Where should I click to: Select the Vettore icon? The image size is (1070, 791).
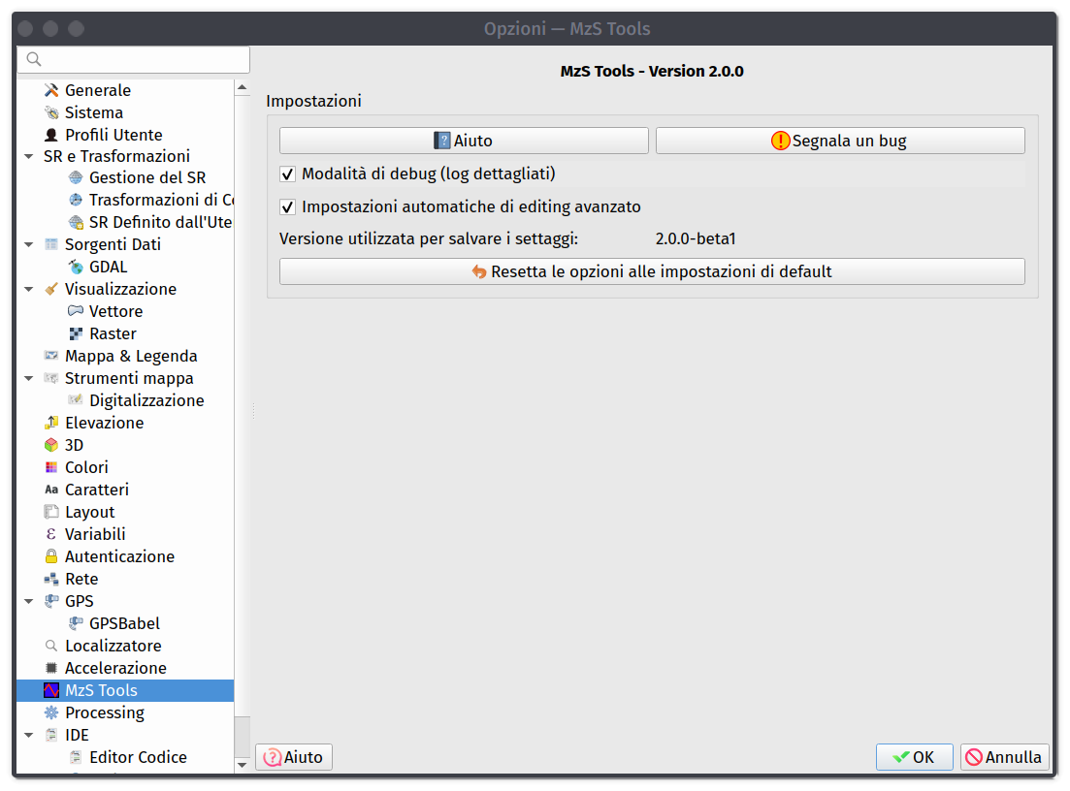76,311
